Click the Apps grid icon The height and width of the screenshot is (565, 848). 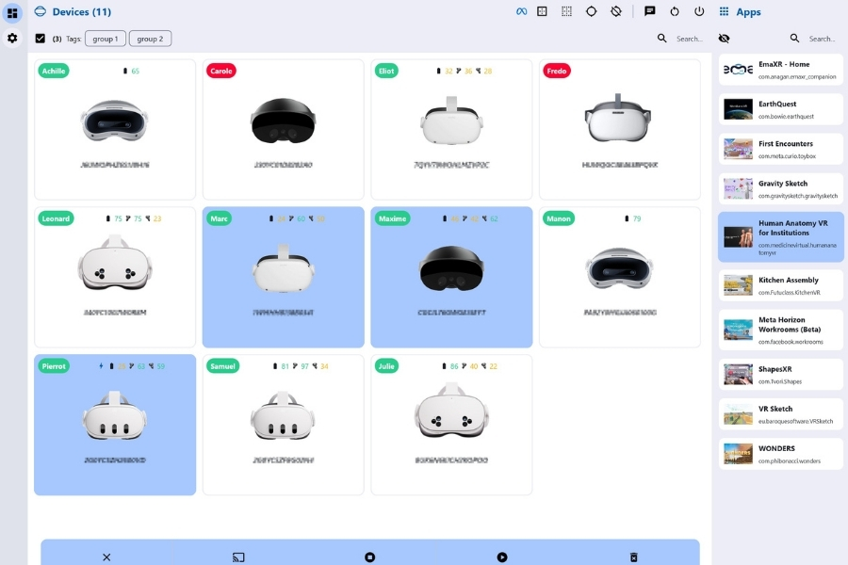click(x=725, y=11)
